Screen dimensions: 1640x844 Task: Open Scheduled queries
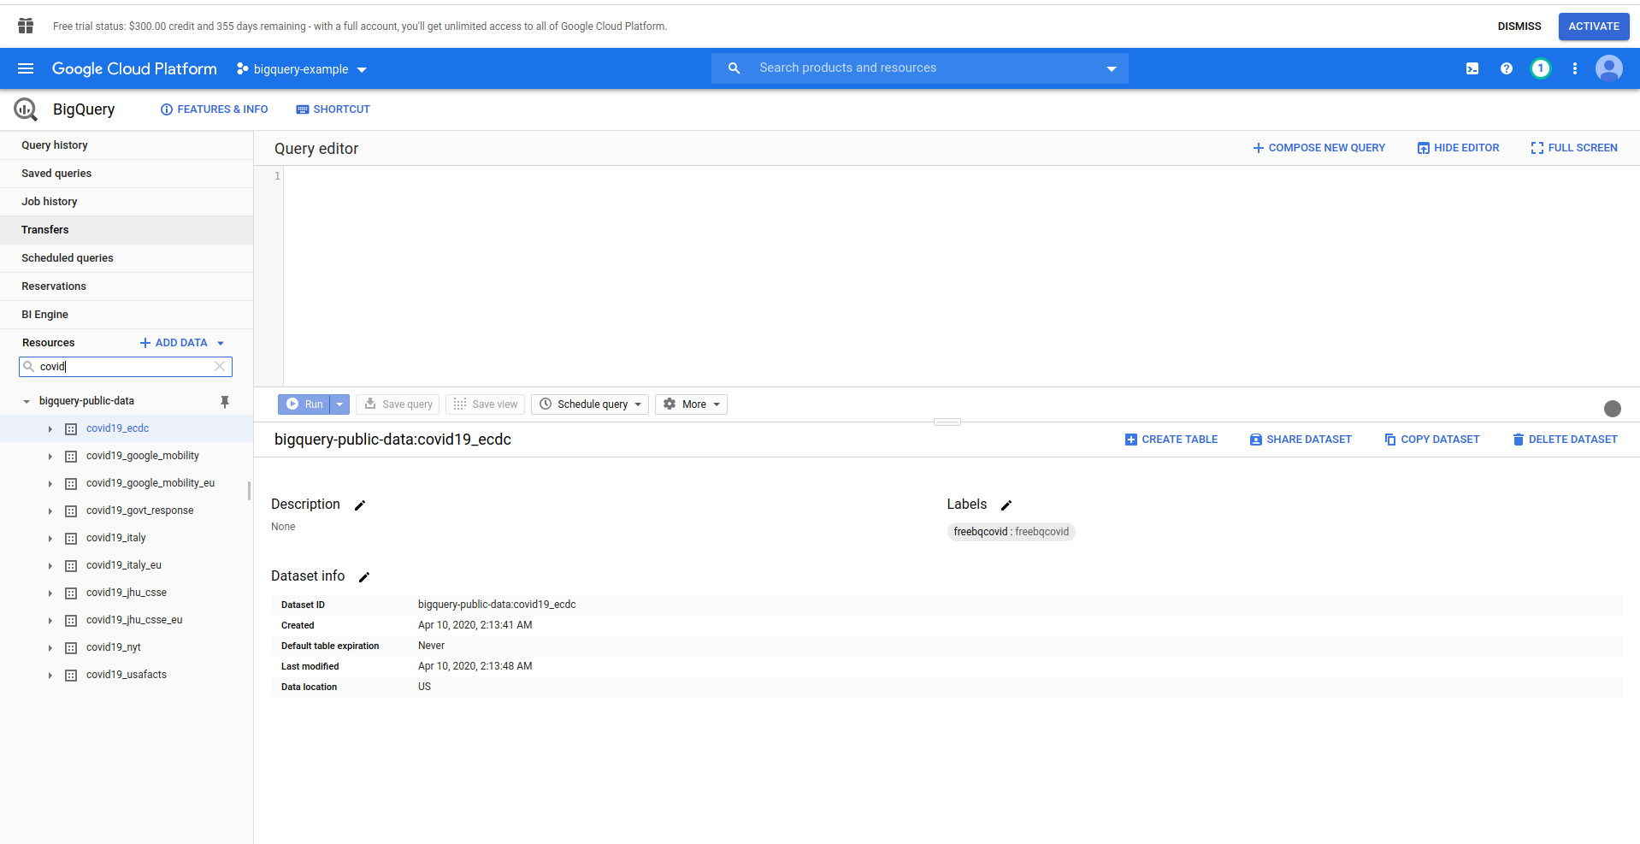click(x=127, y=258)
